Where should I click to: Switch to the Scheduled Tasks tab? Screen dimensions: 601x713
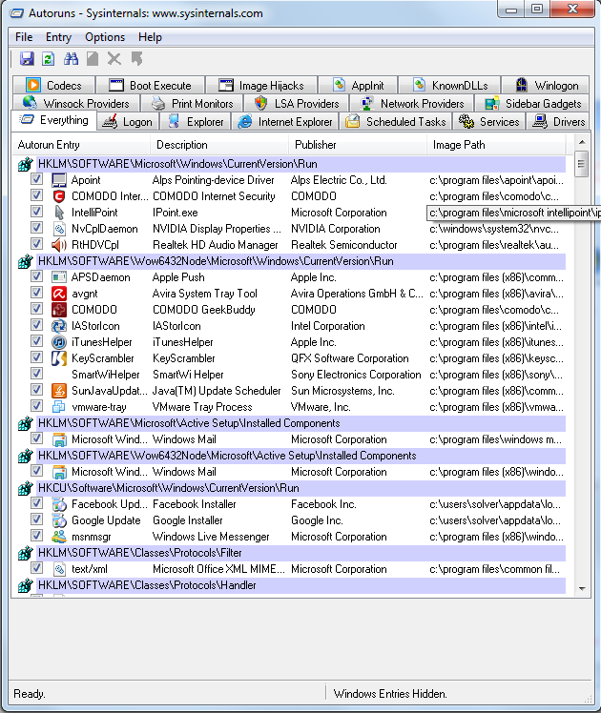pyautogui.click(x=396, y=122)
